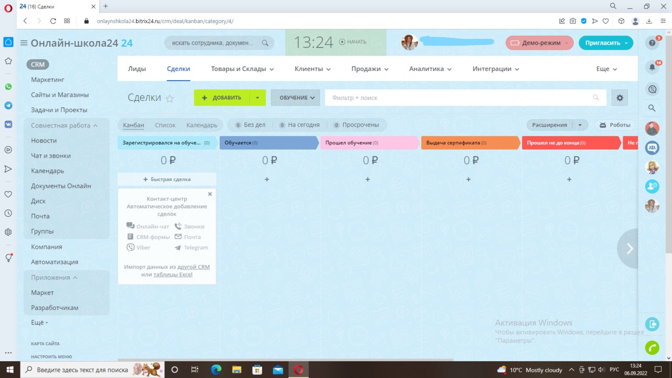672x378 pixels.
Task: Filter deals by На сегодня counter
Action: (299, 125)
